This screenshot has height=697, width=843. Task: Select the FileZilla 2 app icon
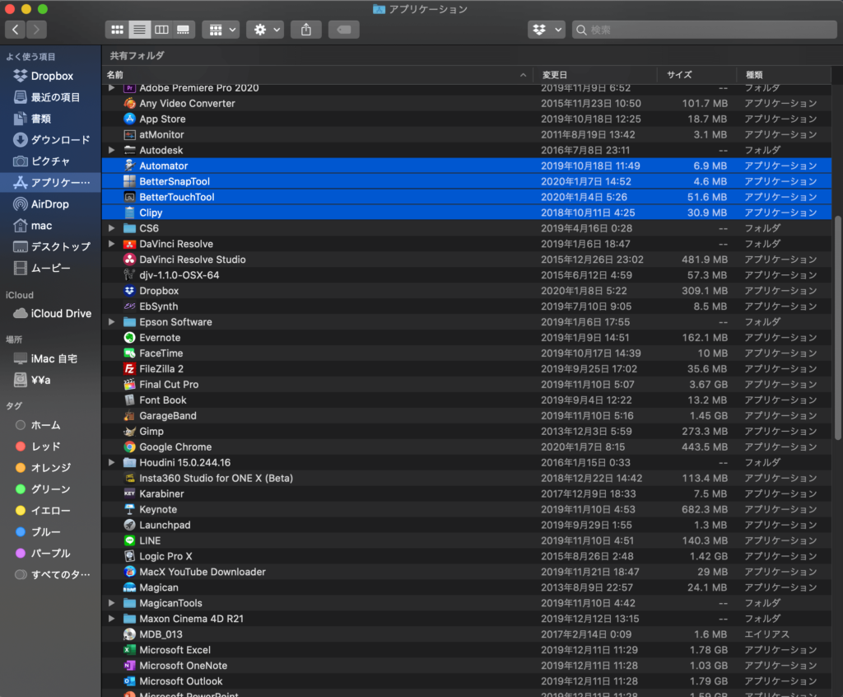(x=129, y=368)
